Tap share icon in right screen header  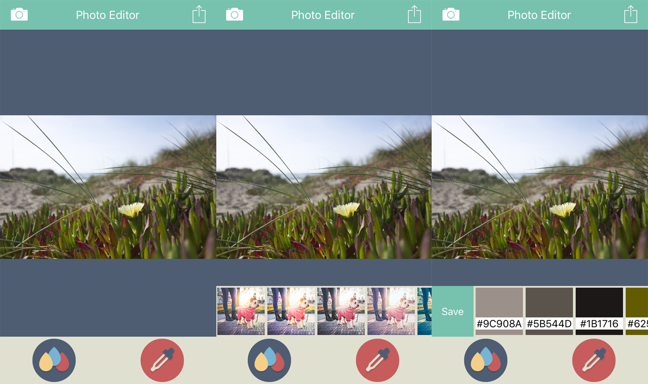[631, 14]
